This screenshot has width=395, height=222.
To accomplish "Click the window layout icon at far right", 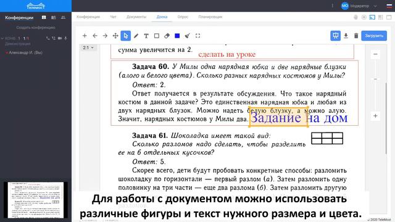I will pyautogui.click(x=389, y=17).
